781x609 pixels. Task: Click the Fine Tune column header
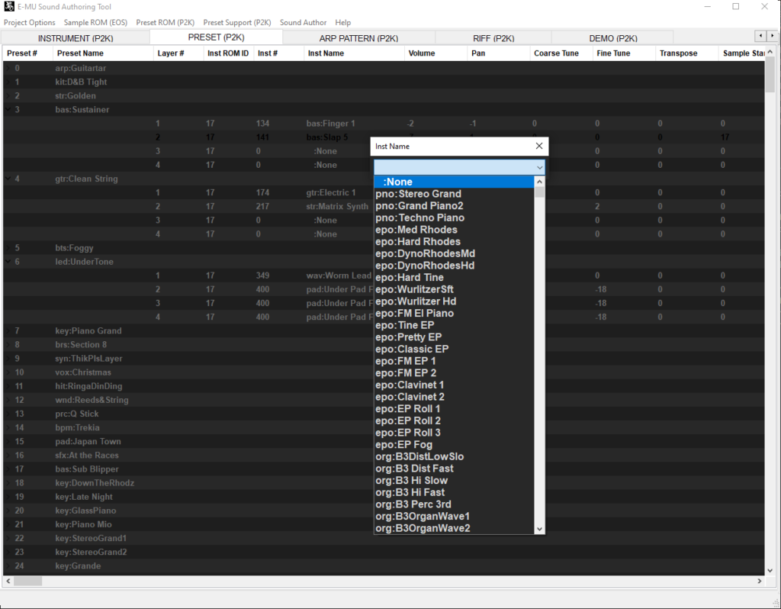coord(624,53)
